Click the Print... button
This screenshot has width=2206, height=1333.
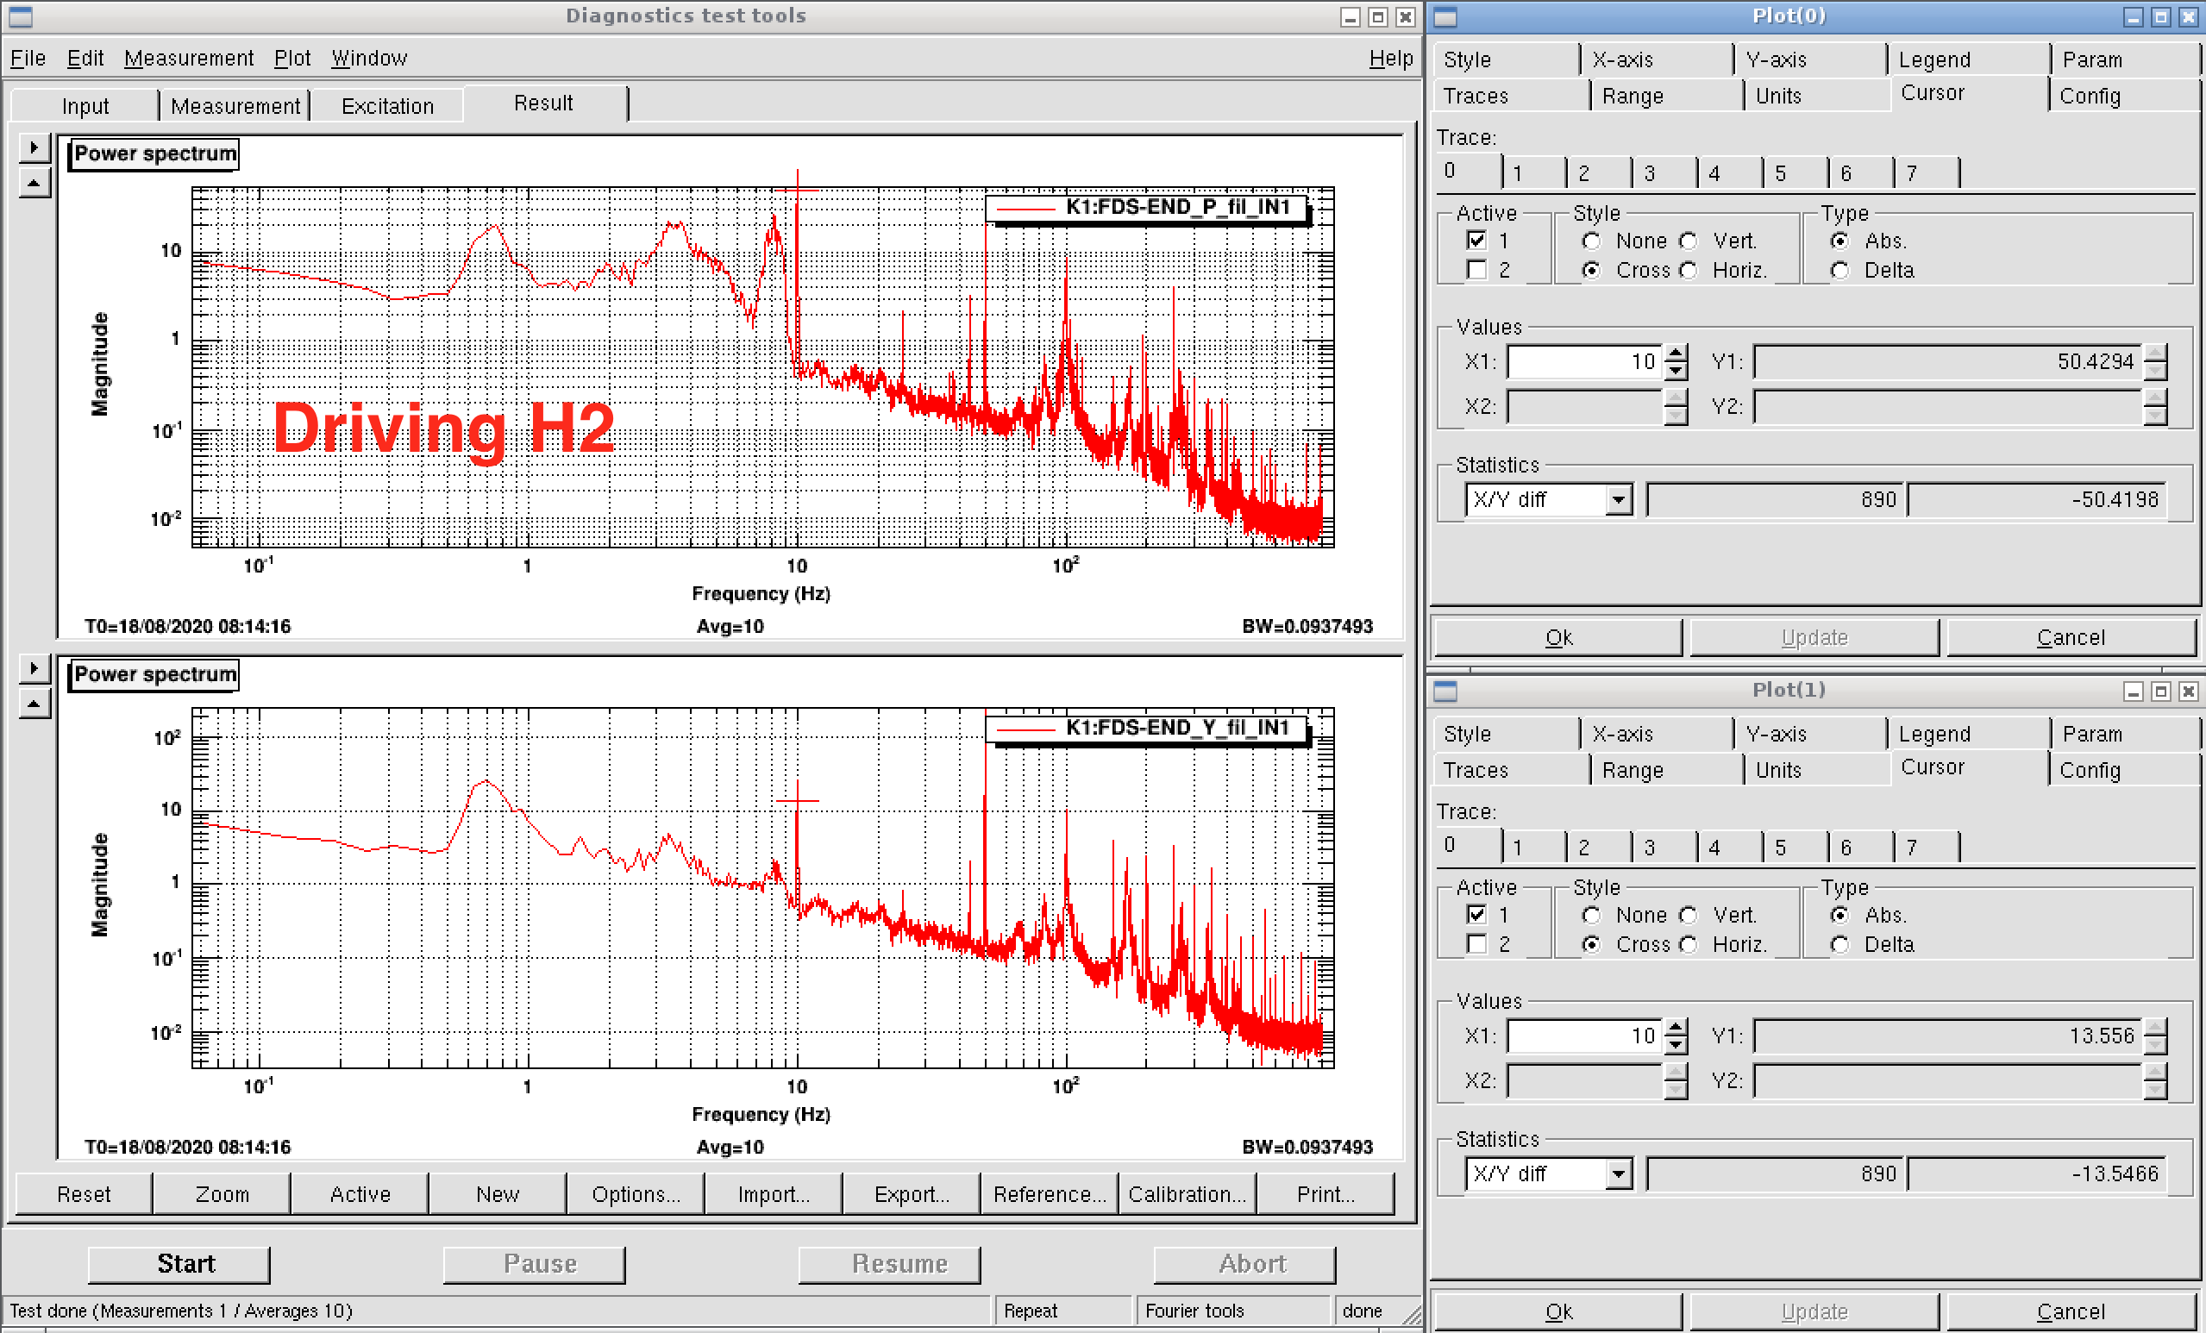pos(1325,1194)
